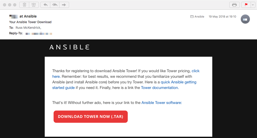Click the Reply All arrows icon
Screen dimensions: 257x138
point(55,5)
